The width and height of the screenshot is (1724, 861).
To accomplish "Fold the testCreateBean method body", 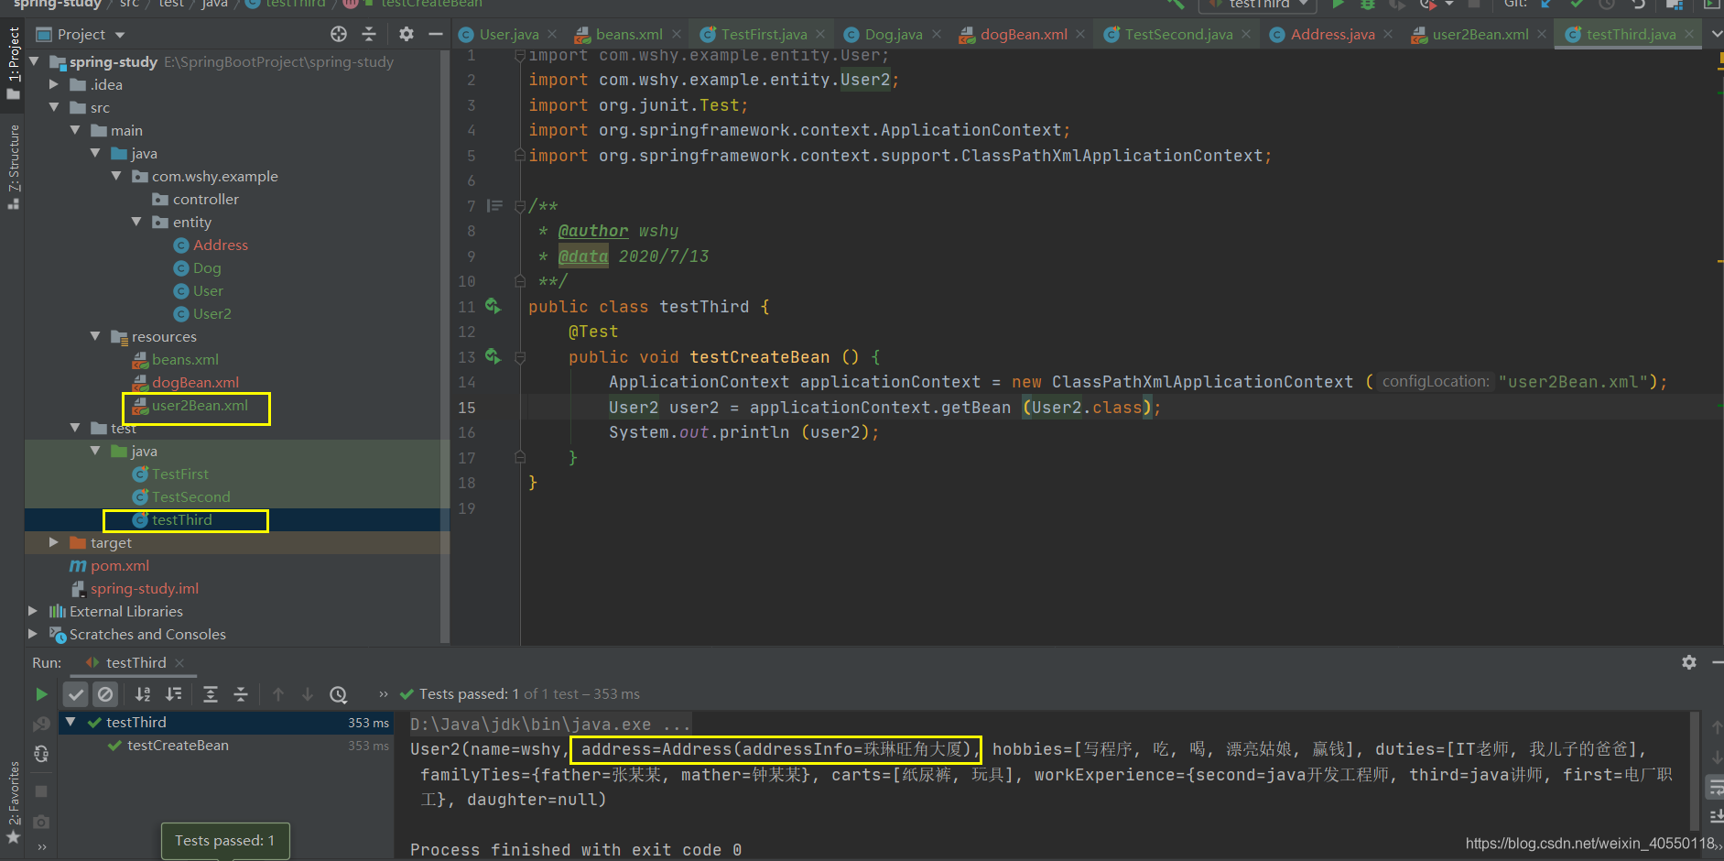I will click(520, 357).
